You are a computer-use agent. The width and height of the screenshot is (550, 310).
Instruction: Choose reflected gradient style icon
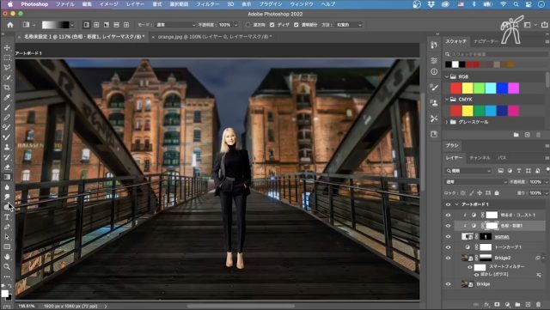click(x=116, y=25)
